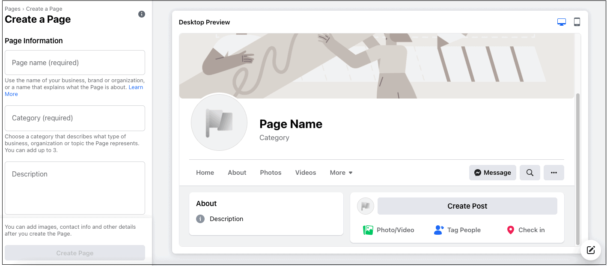
Task: Click the Create a Page breadcrumb text
Action: [x=44, y=9]
